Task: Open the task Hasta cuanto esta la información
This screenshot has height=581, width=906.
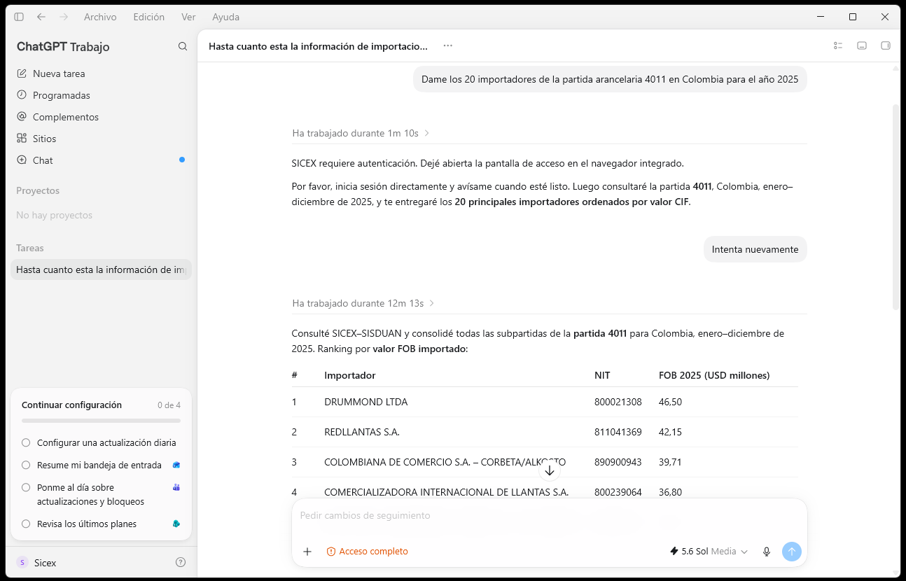Action: coord(101,269)
